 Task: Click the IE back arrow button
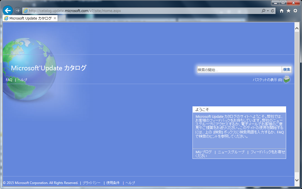[8, 10]
